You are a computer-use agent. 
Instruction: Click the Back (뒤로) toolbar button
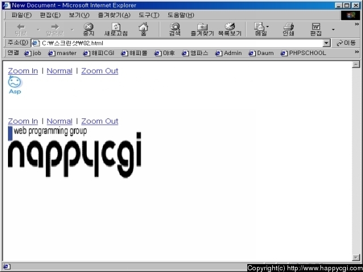pyautogui.click(x=21, y=29)
